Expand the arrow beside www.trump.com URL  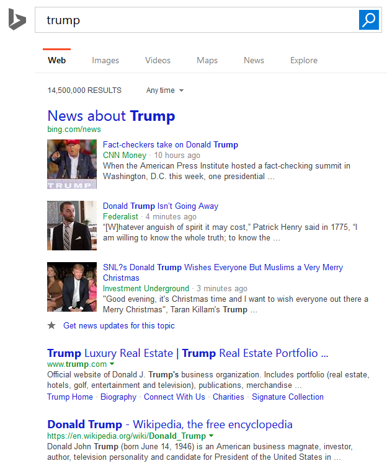(x=112, y=364)
